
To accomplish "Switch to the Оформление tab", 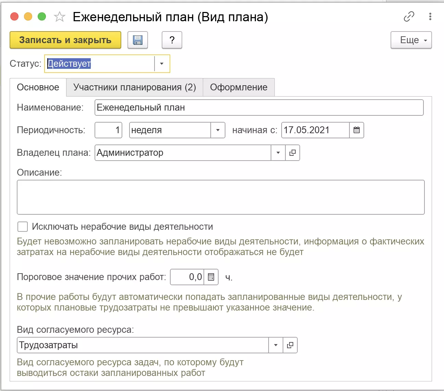I will [238, 87].
